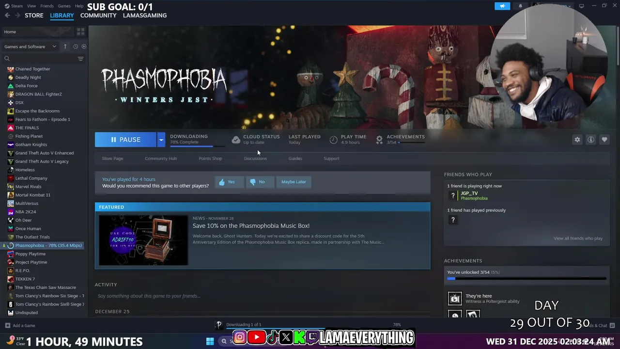Click the download progress bar under Downloading
Viewport: 620px width, 349px height.
click(197, 146)
